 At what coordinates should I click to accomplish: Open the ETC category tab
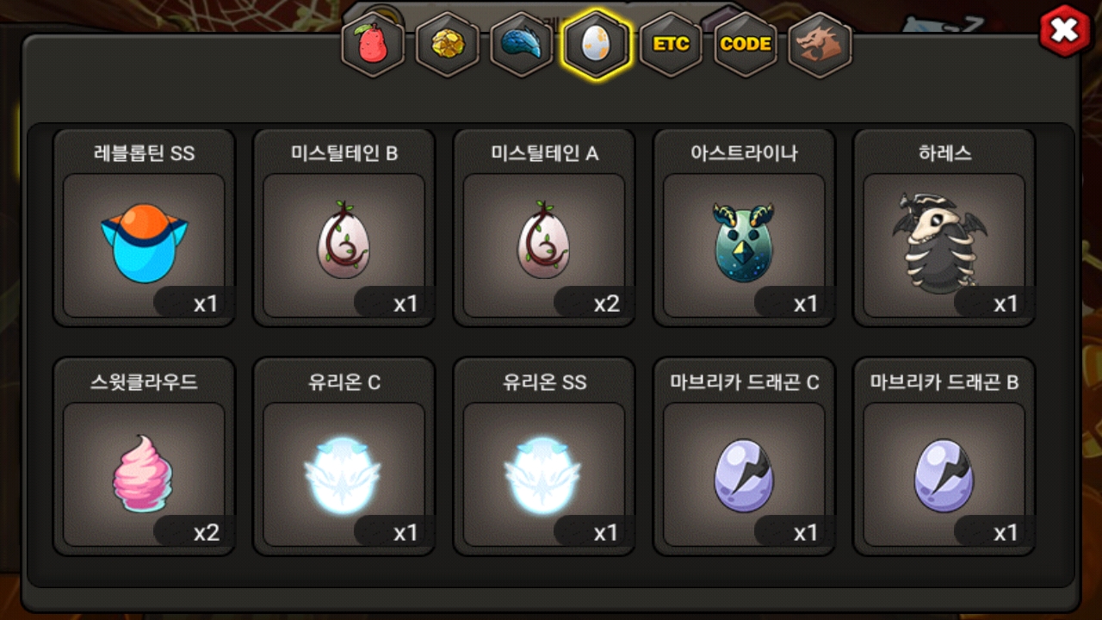tap(671, 45)
